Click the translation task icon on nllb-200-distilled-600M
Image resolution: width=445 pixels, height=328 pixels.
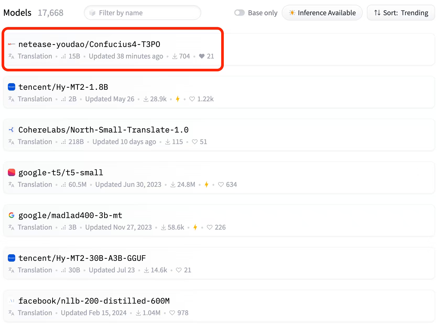(11, 313)
